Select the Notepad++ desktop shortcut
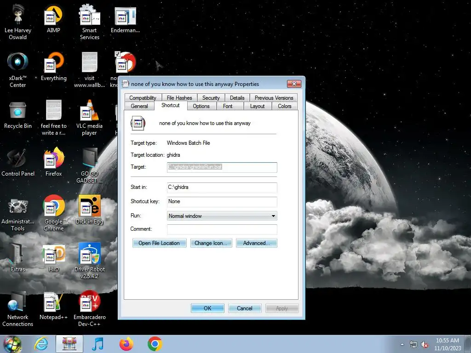 [53, 306]
